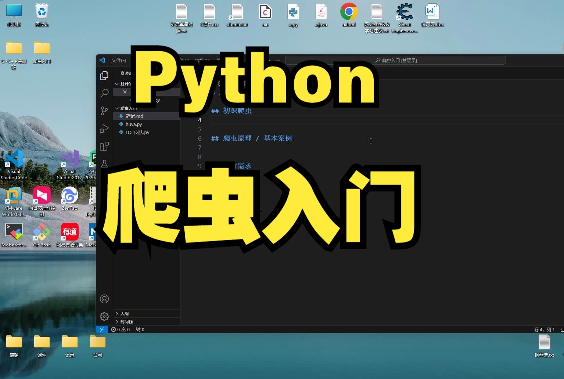Click the remote window status icon

pos(102,329)
